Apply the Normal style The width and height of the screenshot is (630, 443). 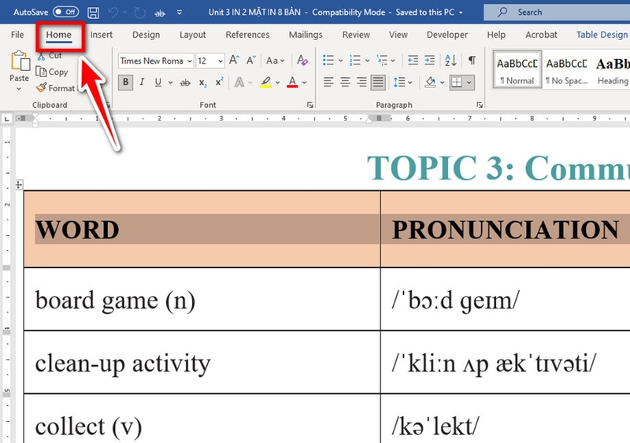pyautogui.click(x=517, y=71)
